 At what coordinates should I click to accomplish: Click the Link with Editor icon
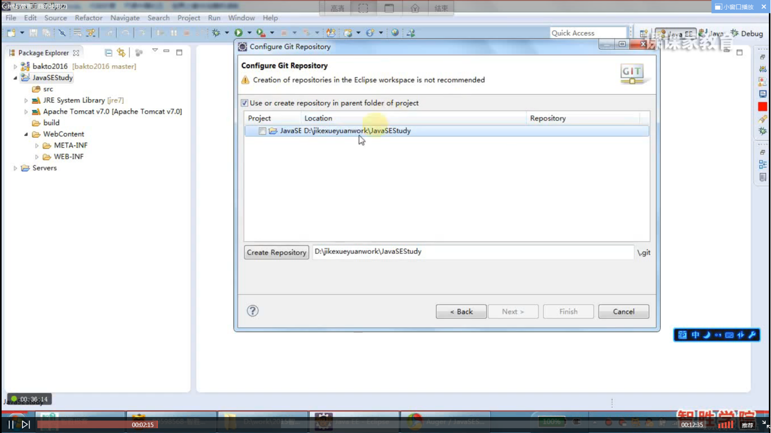point(121,52)
